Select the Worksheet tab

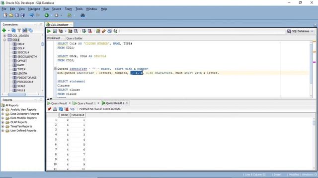(x=54, y=38)
